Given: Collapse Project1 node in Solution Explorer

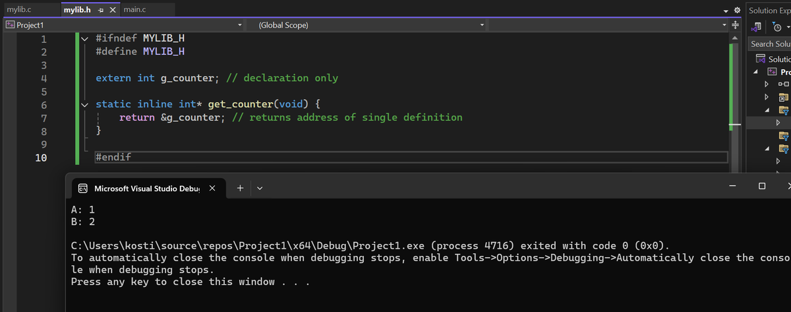Looking at the screenshot, I should 757,71.
